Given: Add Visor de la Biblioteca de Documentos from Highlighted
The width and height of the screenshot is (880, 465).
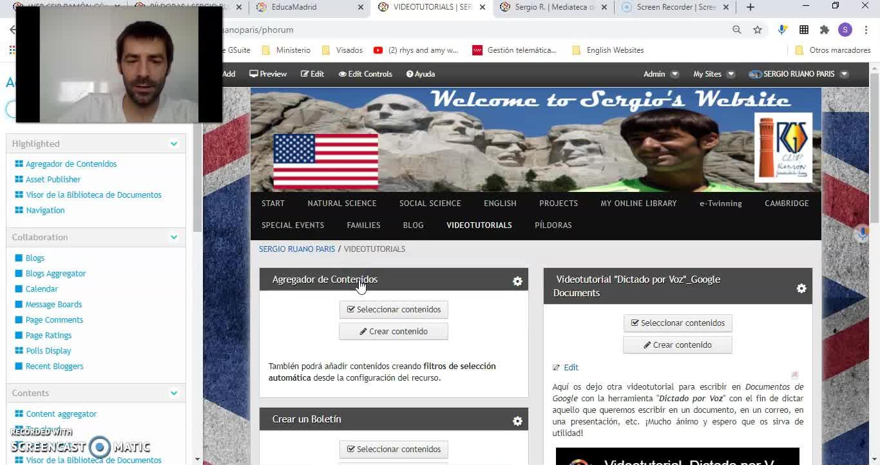Looking at the screenshot, I should (93, 195).
